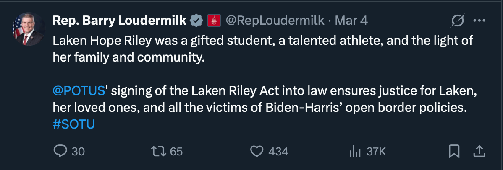Screen dimensions: 503x170
Task: Bookmark this tweet
Action: tap(454, 152)
